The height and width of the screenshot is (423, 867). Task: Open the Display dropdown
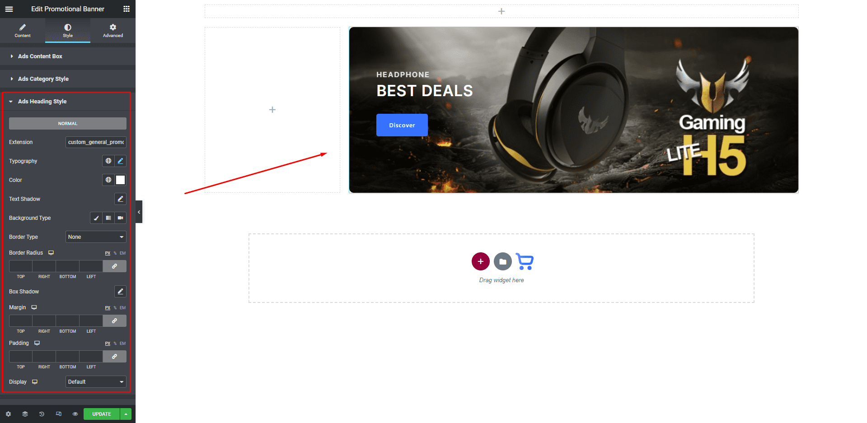coord(96,382)
